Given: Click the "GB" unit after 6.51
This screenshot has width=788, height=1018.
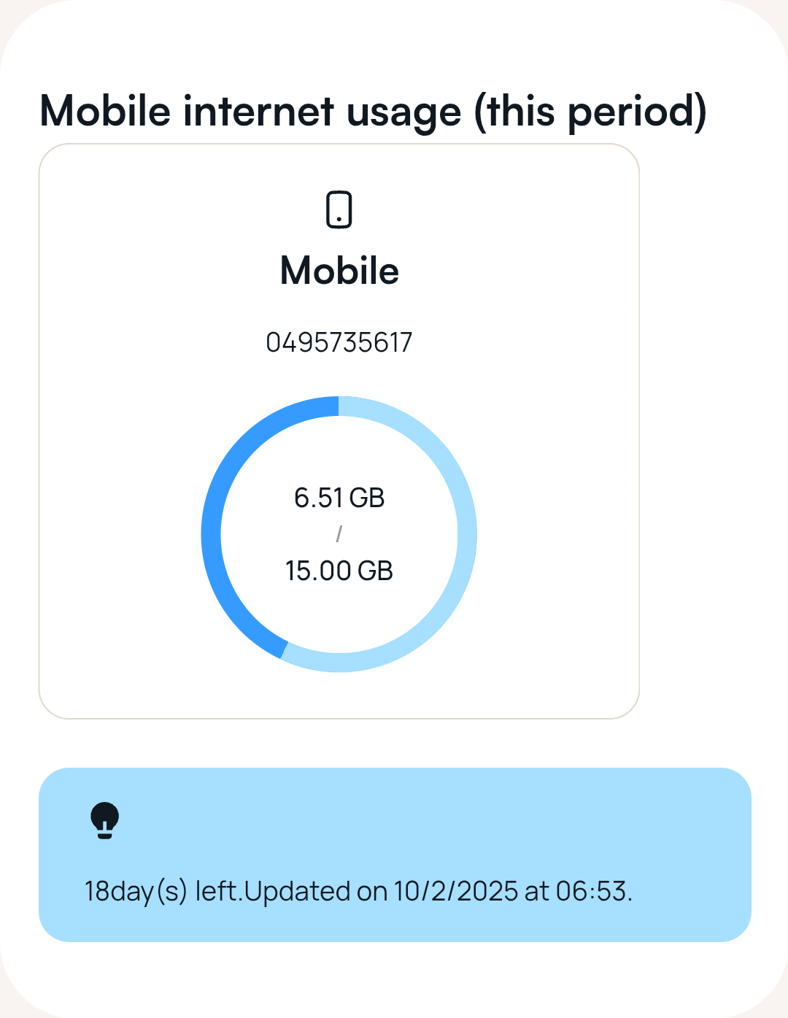Looking at the screenshot, I should point(367,498).
